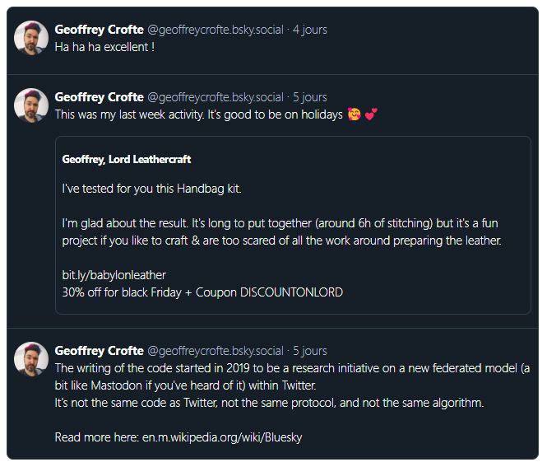Open 'Geoffrey, Lord Leathercraft' quoted post title
The height and width of the screenshot is (467, 547).
(127, 159)
